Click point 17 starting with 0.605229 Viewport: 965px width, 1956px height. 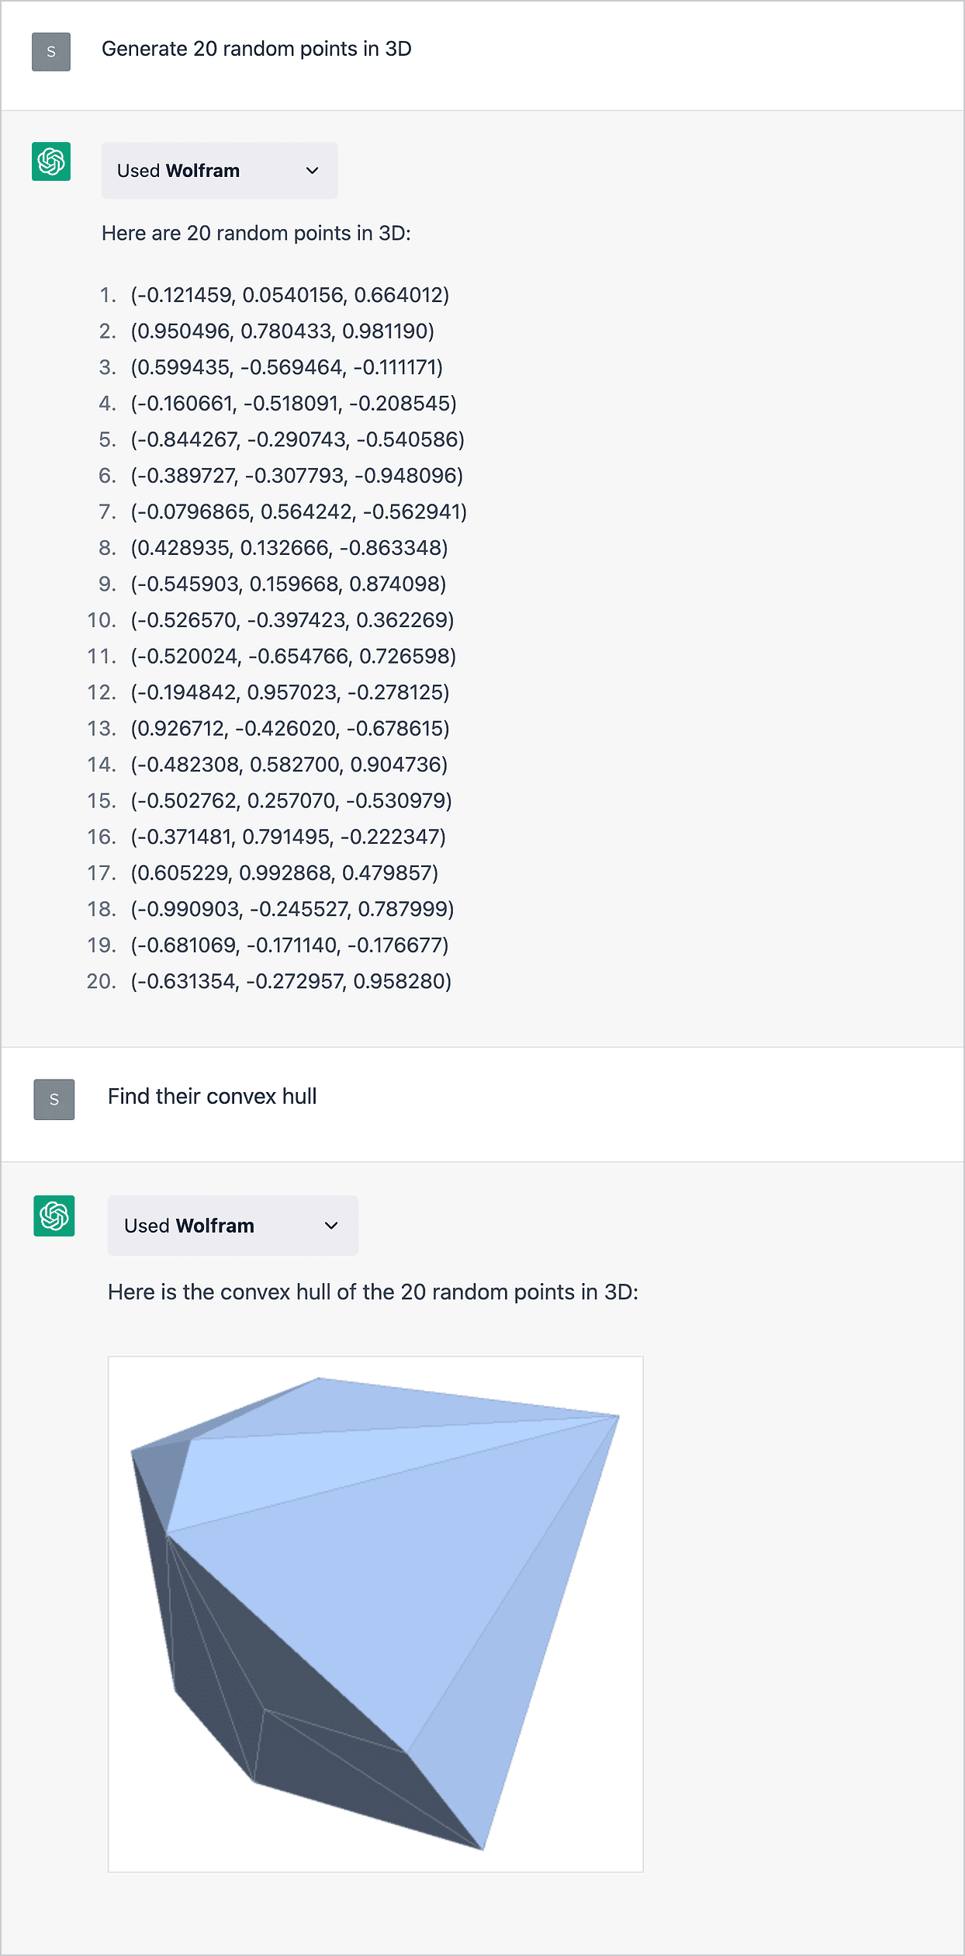pos(284,873)
